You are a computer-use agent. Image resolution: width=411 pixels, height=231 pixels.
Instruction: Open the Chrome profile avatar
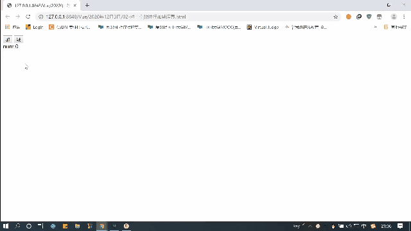pyautogui.click(x=394, y=17)
